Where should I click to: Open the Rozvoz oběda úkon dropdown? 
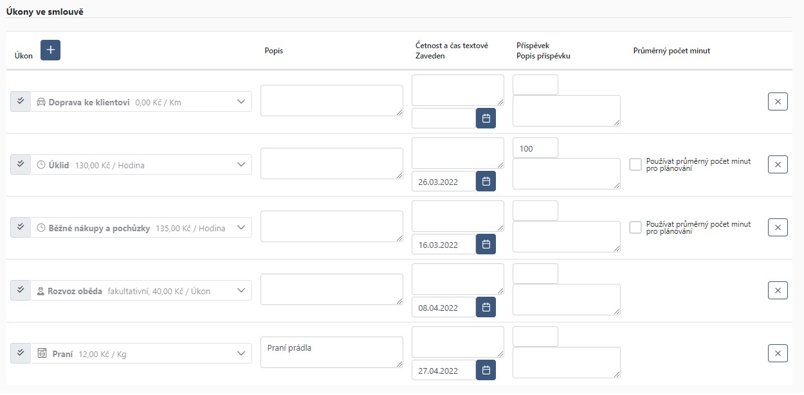coord(141,290)
